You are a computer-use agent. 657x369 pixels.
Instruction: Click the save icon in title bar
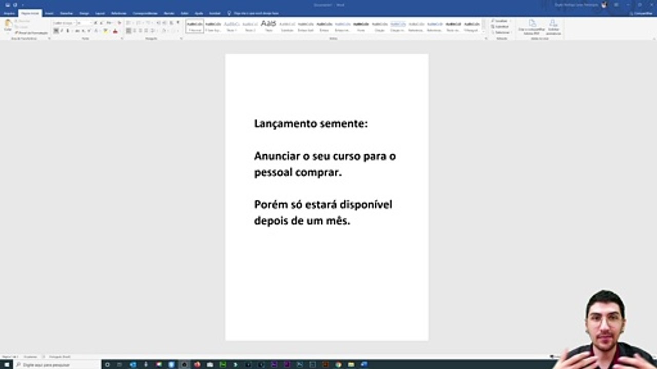coord(8,5)
